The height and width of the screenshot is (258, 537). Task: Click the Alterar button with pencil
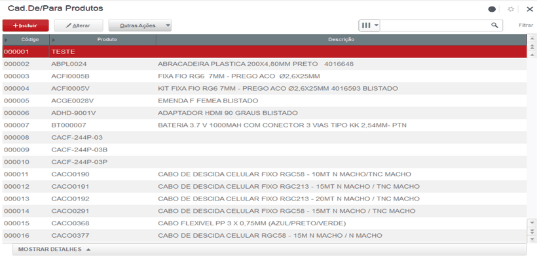click(x=79, y=25)
